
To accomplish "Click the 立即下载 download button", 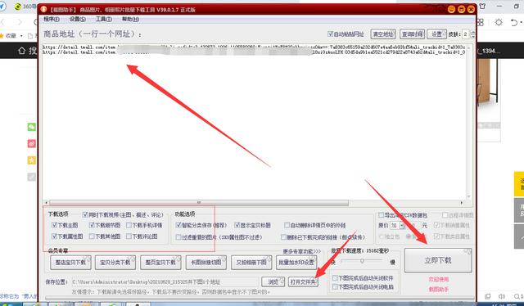I will [438, 260].
